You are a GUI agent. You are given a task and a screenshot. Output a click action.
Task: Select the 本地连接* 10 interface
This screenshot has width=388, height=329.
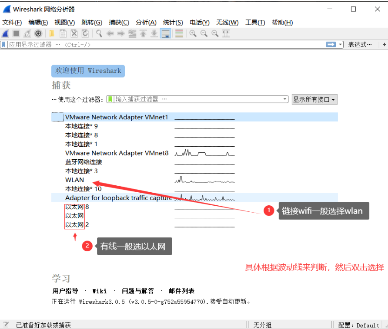point(194,189)
